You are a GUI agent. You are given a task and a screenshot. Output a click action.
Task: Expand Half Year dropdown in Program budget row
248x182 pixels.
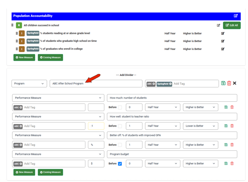[x=162, y=164]
